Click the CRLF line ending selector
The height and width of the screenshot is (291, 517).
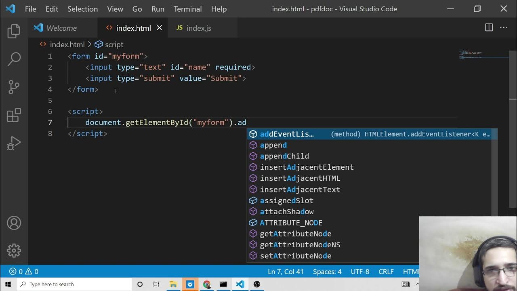tap(386, 272)
